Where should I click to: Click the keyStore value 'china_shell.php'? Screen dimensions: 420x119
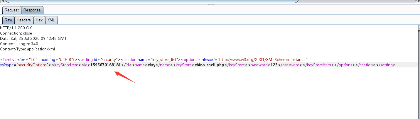(210, 65)
